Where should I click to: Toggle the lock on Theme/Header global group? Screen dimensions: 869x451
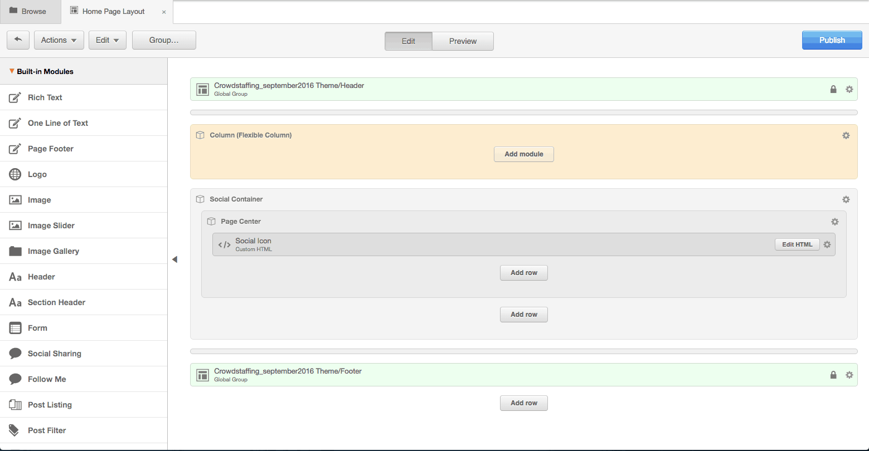pos(833,89)
